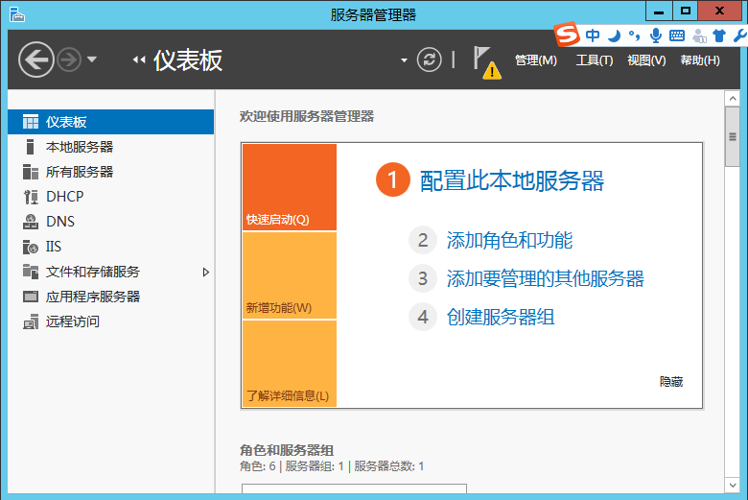
Task: Click the Server Manager title bar icon
Action: click(x=16, y=14)
